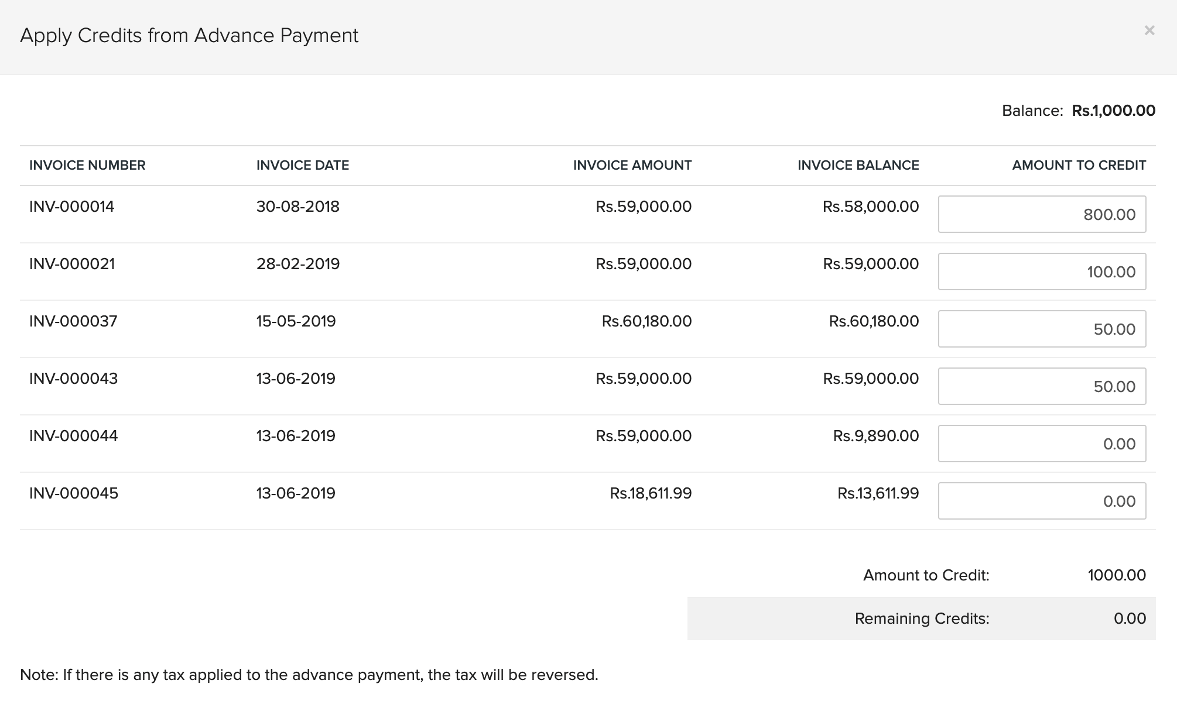Click the Balance amount Rs.1,000.00
Image resolution: width=1177 pixels, height=701 pixels.
point(1113,110)
